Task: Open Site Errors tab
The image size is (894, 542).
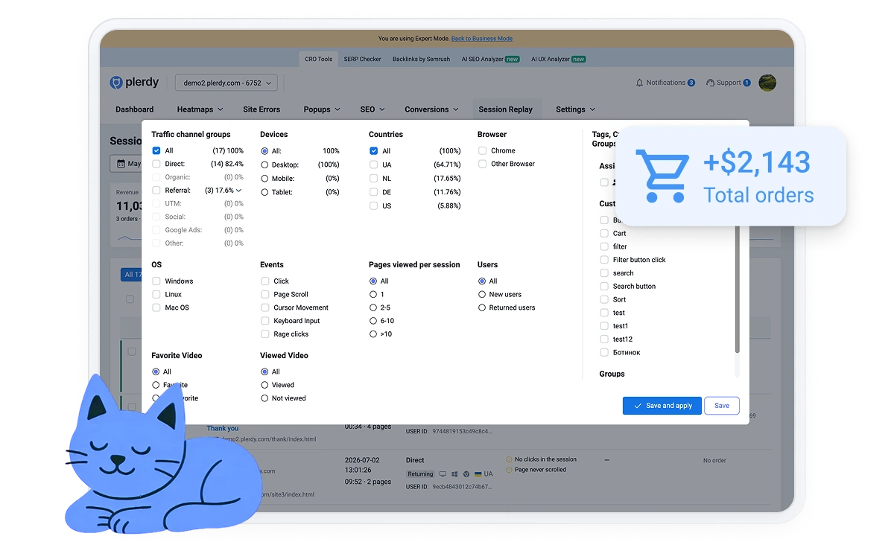Action: tap(261, 109)
